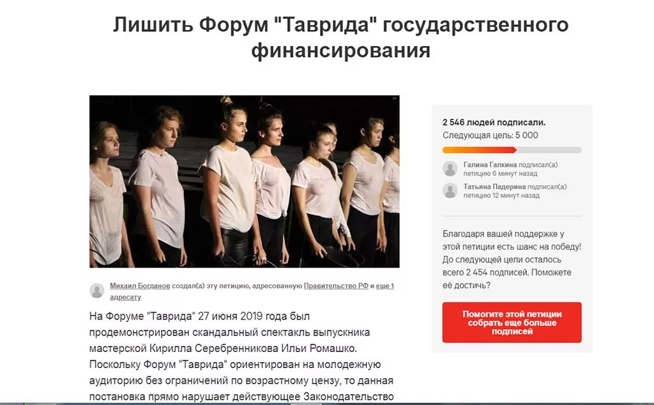Click Татьяна Падерина's avatar icon
The width and height of the screenshot is (654, 405).
[x=450, y=190]
